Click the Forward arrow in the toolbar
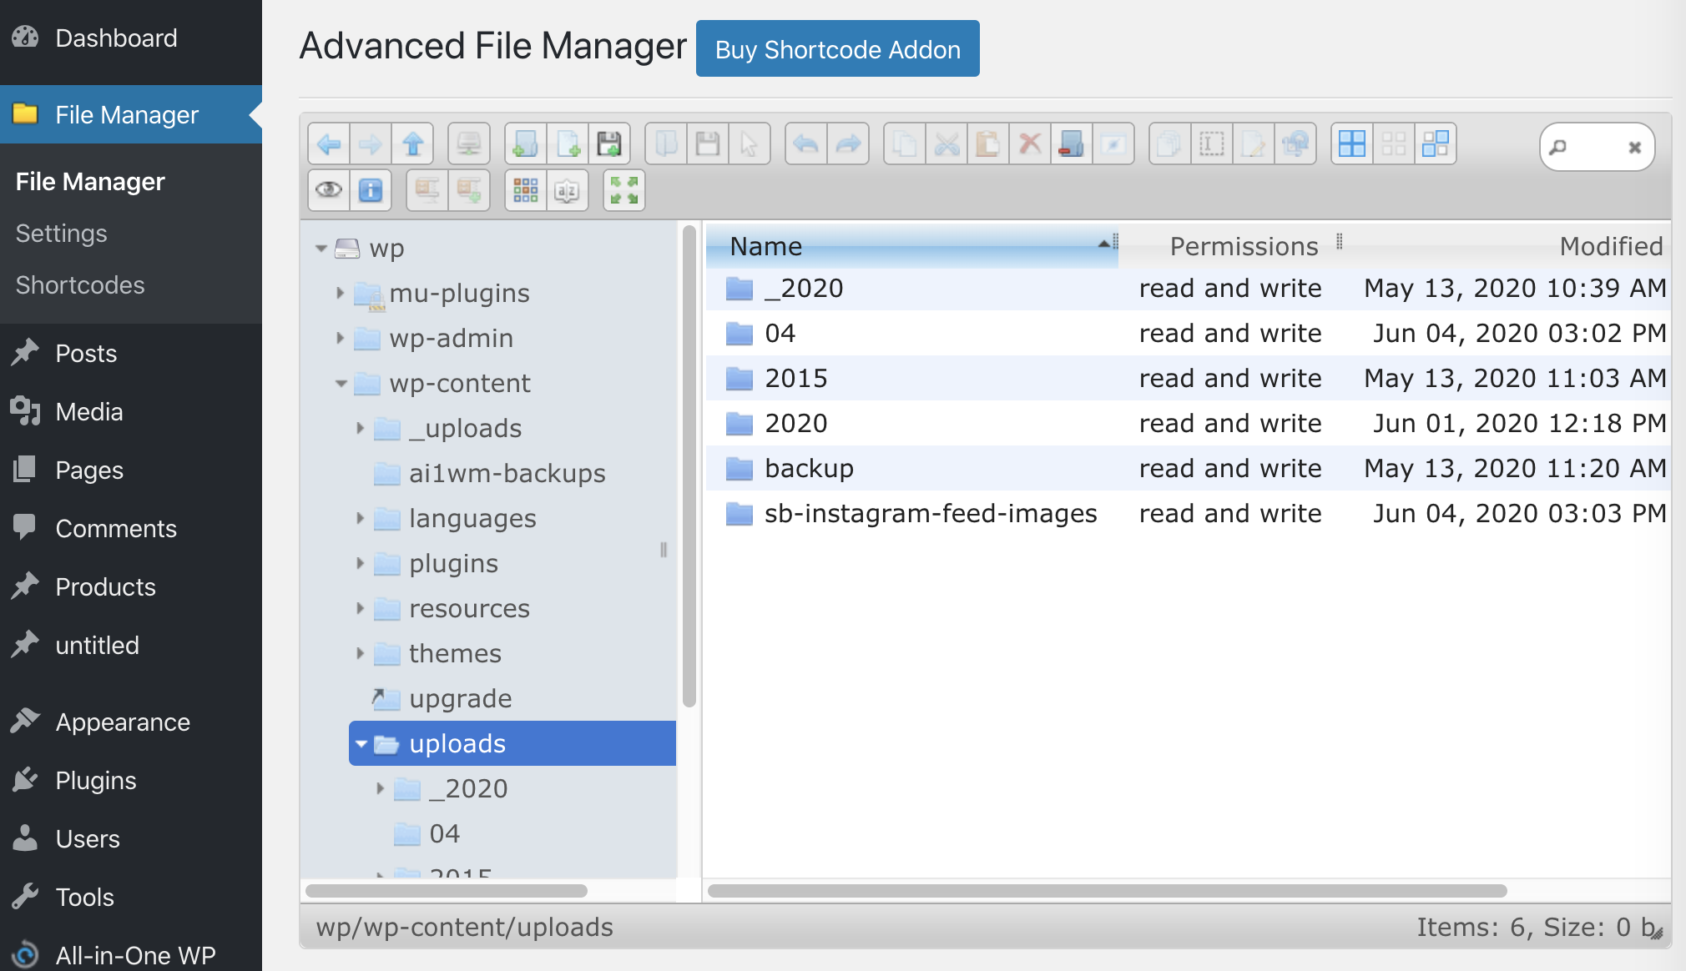Viewport: 1686px width, 971px height. [x=371, y=144]
